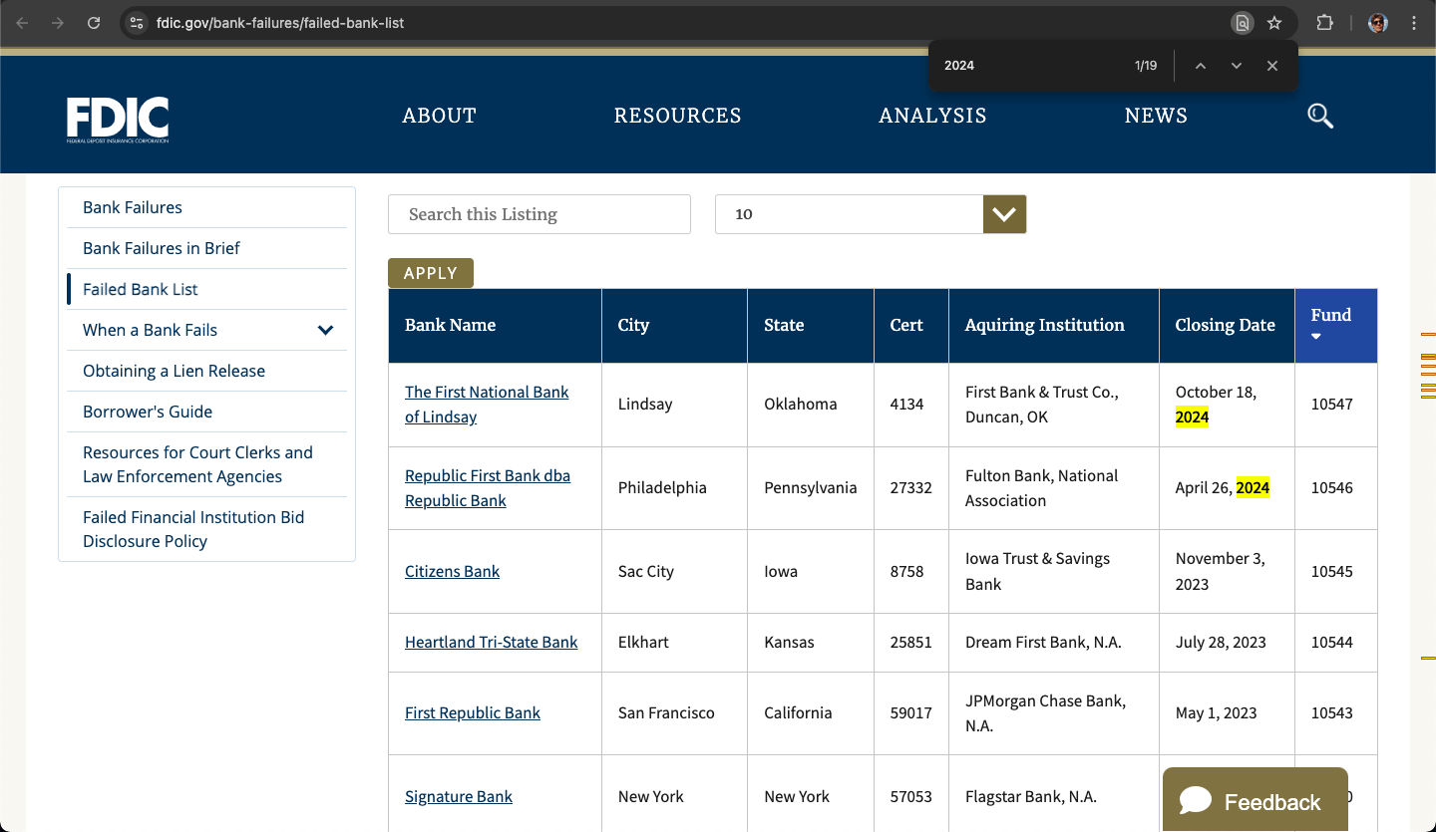
Task: Sort by Bank Name column header
Action: click(x=450, y=325)
